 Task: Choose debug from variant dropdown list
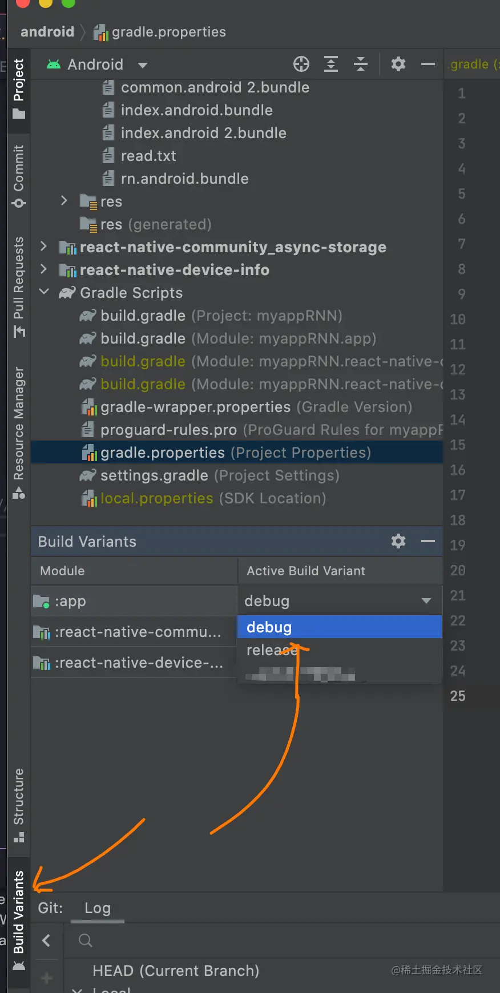point(340,627)
